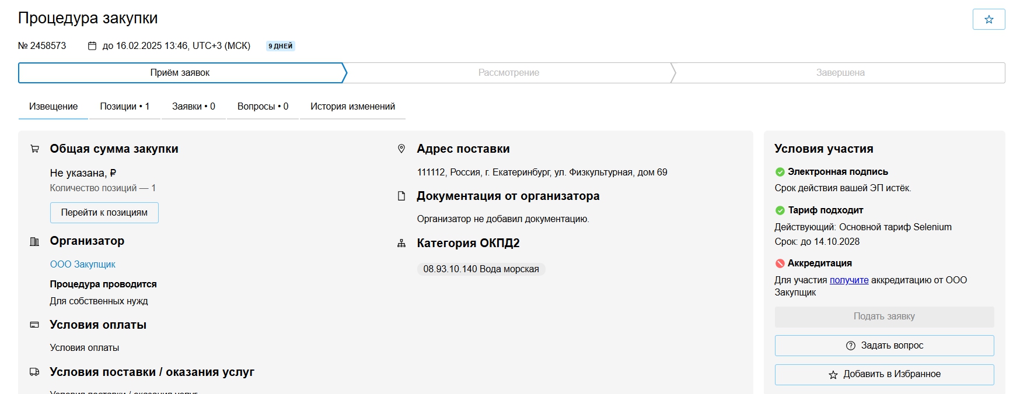Click the building icon next to Организатор
Image resolution: width=1027 pixels, height=394 pixels.
(34, 241)
